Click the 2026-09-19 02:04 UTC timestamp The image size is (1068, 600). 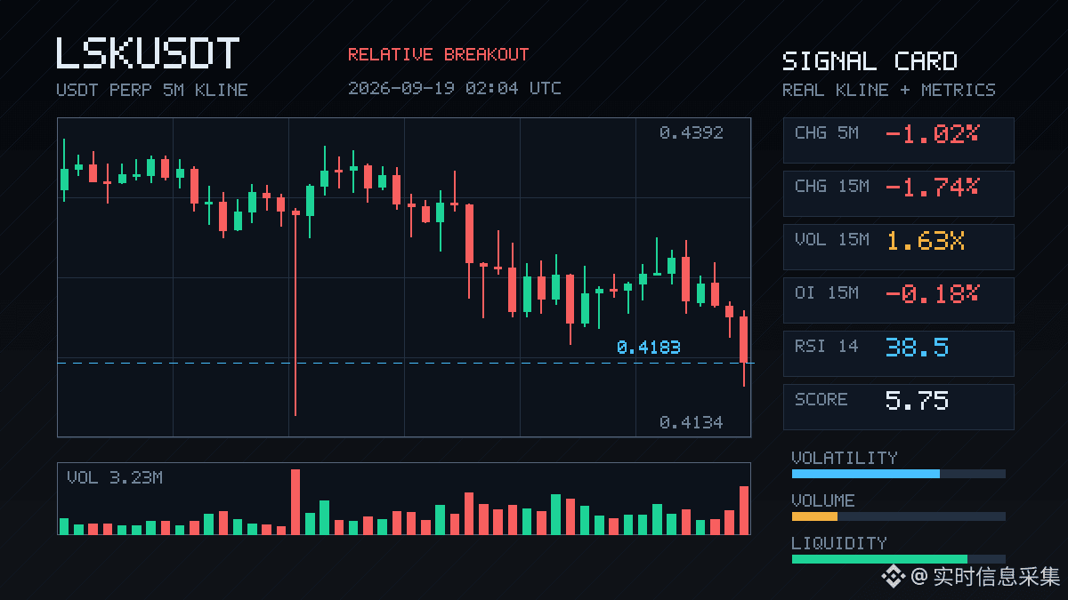(454, 89)
